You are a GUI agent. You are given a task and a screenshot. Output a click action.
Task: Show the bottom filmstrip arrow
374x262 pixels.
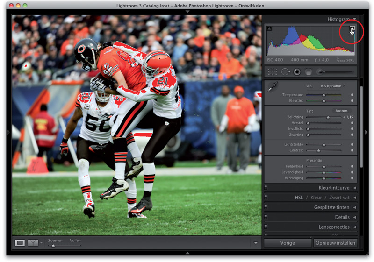click(187, 253)
